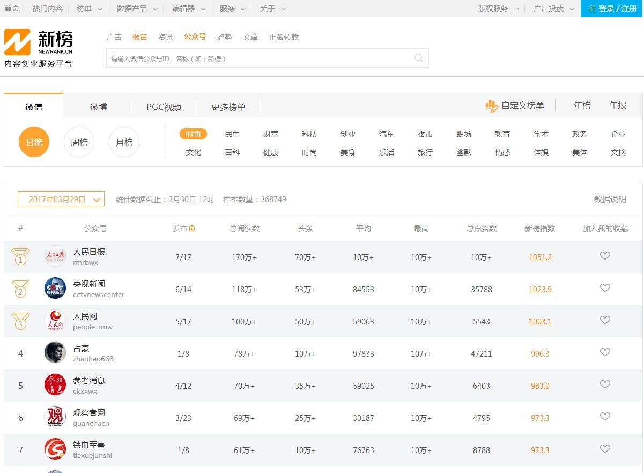Image resolution: width=644 pixels, height=473 pixels.
Task: Expand the 编辑器 menu
Action: [189, 9]
